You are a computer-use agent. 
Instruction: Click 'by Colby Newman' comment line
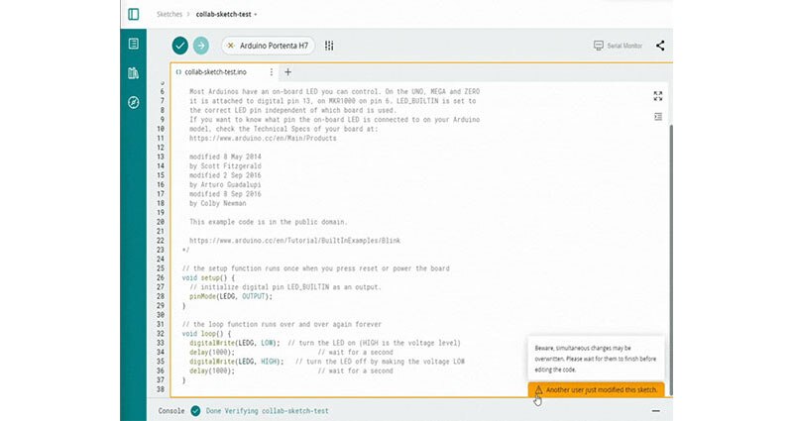click(218, 203)
